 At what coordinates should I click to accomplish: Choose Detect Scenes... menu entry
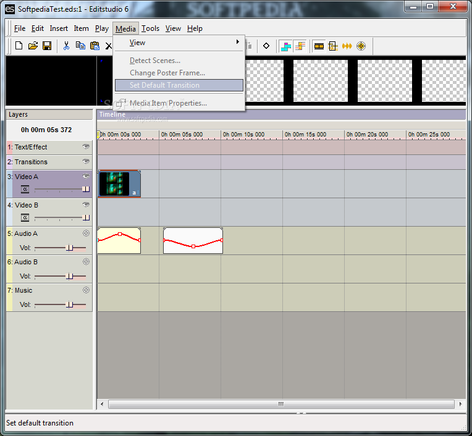coord(179,61)
